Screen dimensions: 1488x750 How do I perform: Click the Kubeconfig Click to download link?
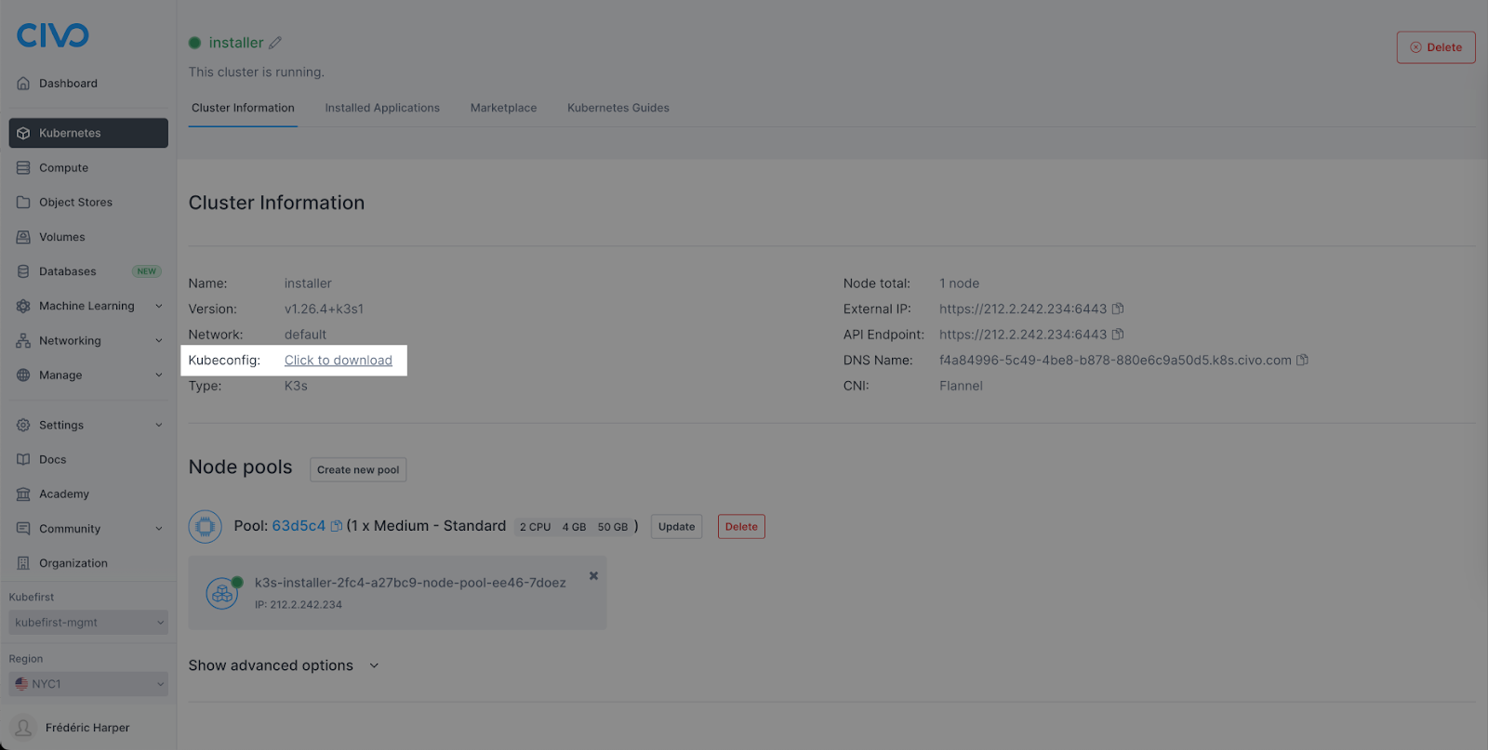point(339,361)
